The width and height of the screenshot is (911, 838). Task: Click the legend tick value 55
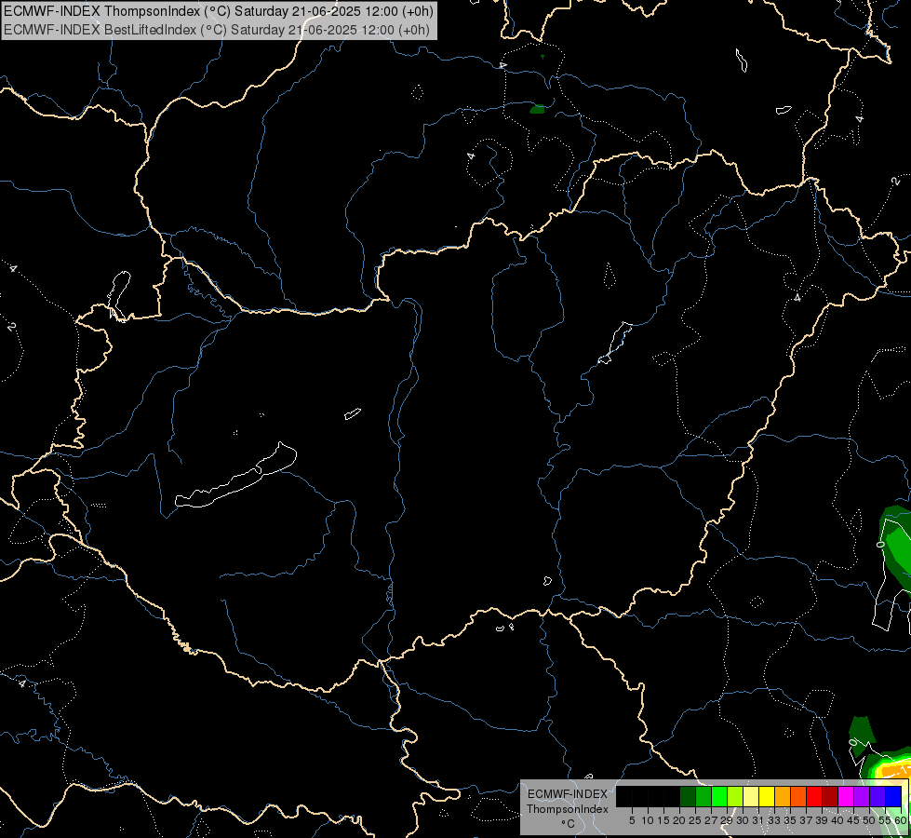(884, 820)
